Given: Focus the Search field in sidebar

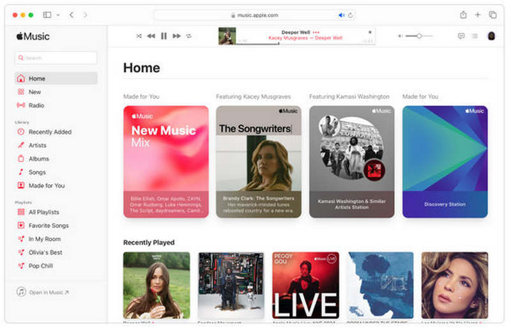Looking at the screenshot, I should tap(56, 57).
